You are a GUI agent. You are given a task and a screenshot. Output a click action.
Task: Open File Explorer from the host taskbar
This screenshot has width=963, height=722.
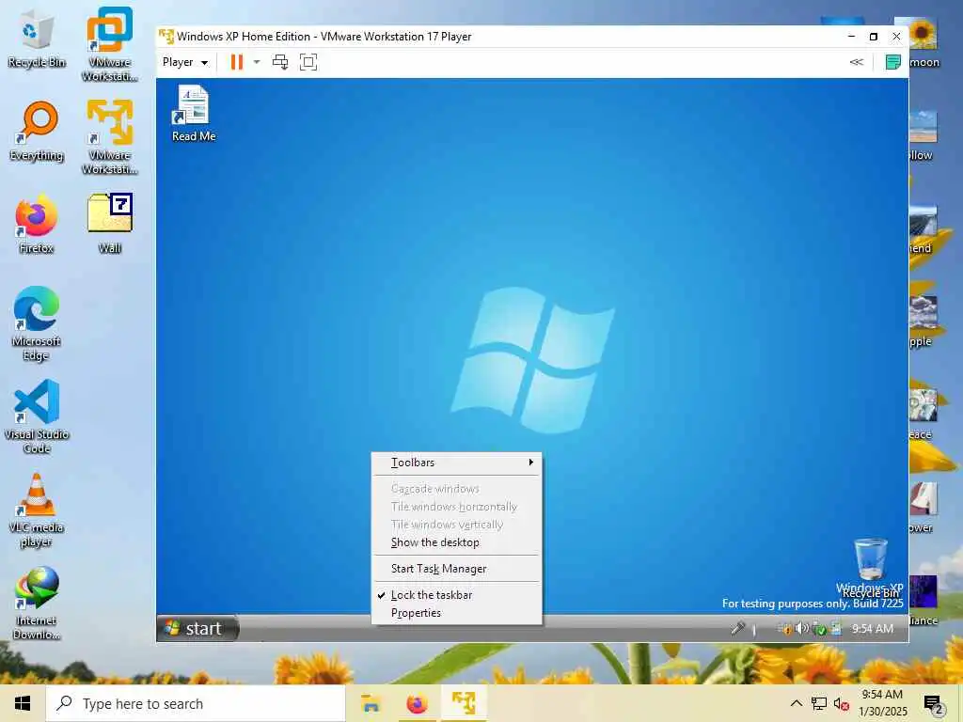coord(371,703)
